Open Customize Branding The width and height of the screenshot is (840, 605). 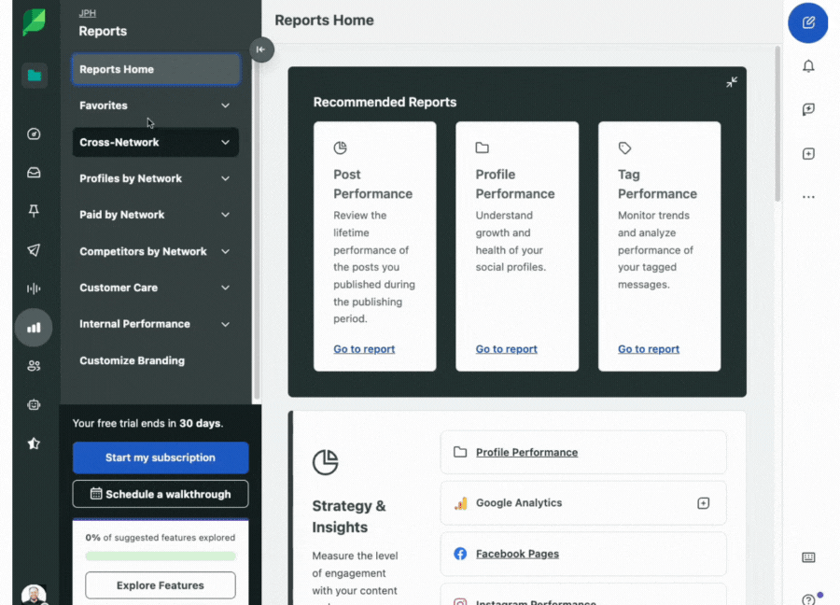click(130, 360)
